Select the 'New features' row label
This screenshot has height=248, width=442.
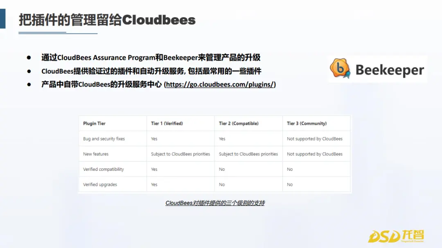[x=95, y=154]
